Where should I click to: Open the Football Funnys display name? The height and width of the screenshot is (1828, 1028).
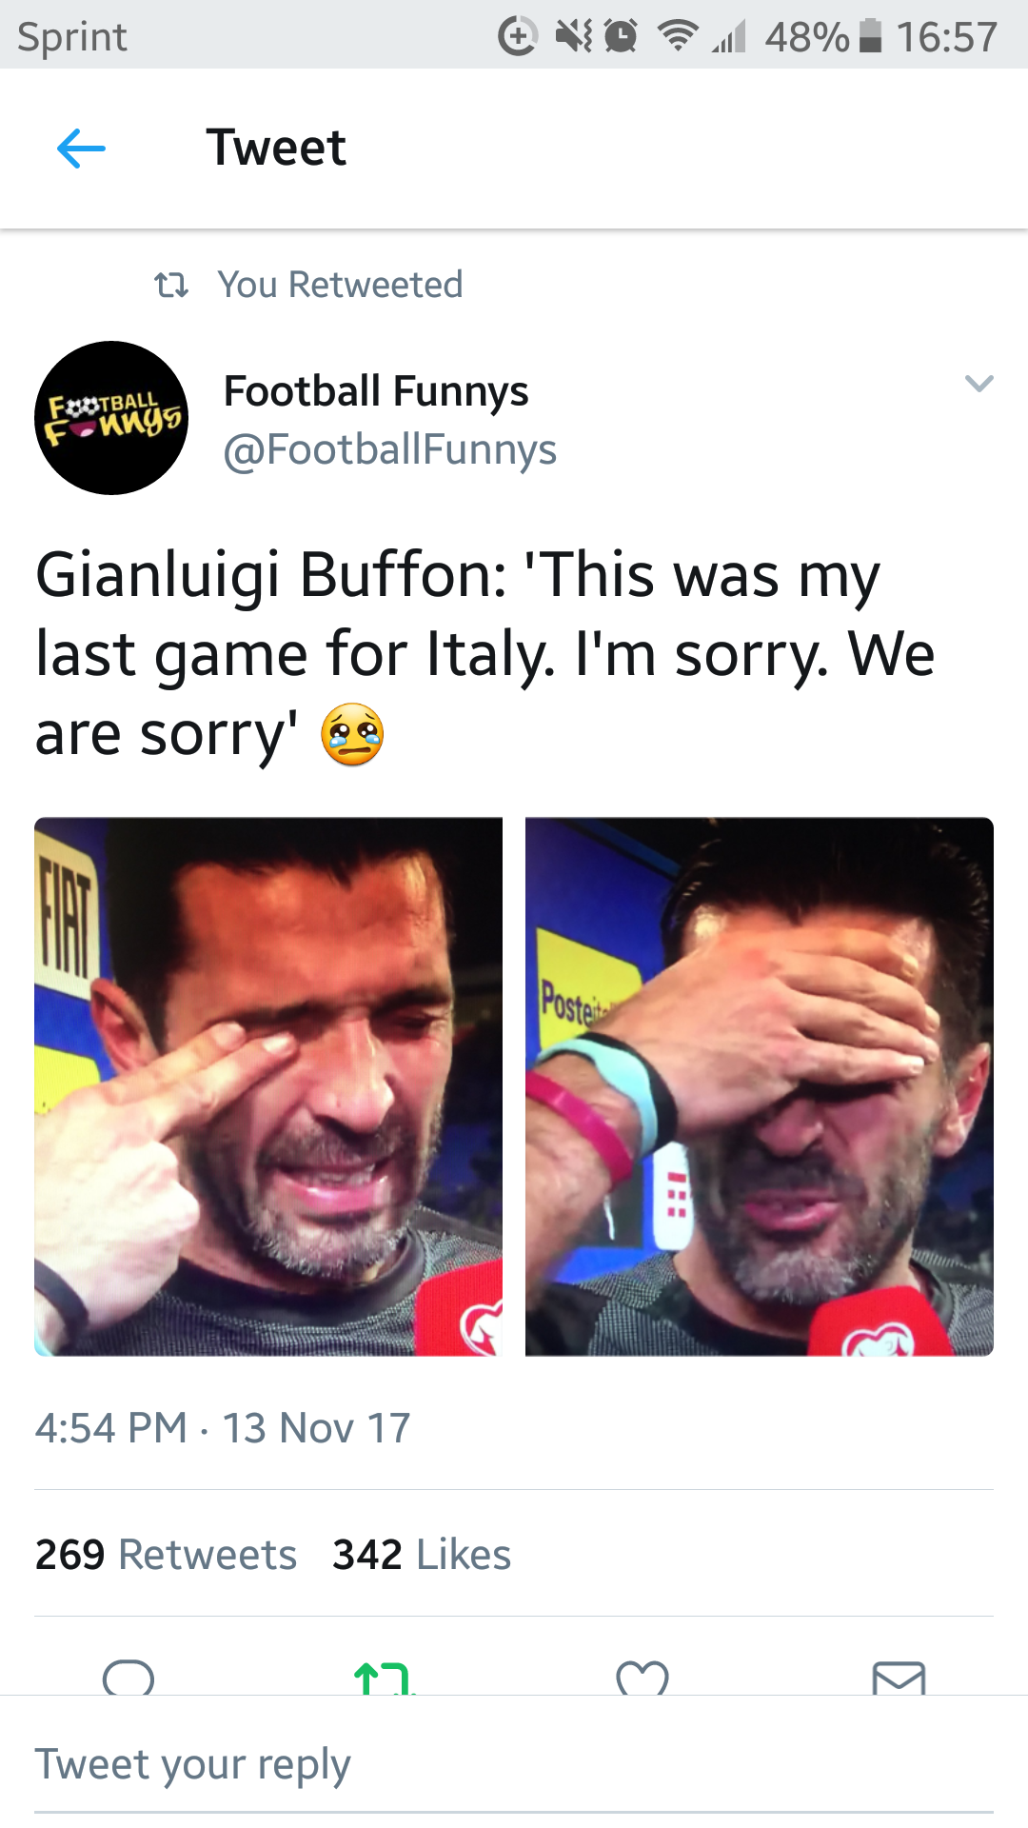click(x=376, y=391)
